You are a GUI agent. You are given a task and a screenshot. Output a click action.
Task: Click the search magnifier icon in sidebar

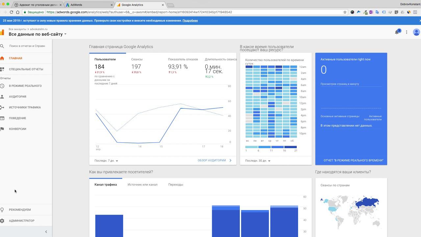(x=2, y=46)
